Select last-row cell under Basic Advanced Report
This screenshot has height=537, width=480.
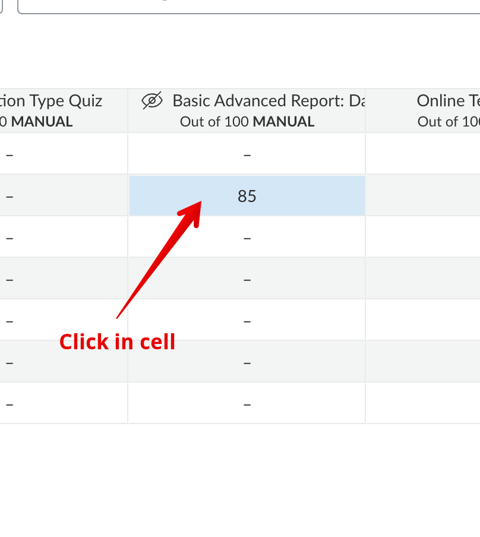pos(247,404)
